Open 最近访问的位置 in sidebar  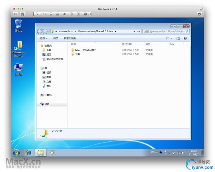click(53, 59)
